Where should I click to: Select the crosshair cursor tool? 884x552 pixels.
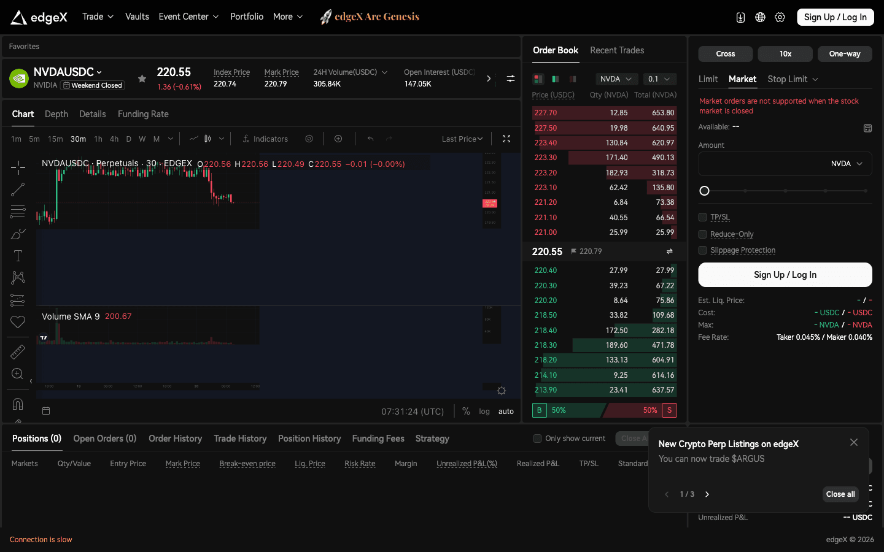(x=18, y=167)
